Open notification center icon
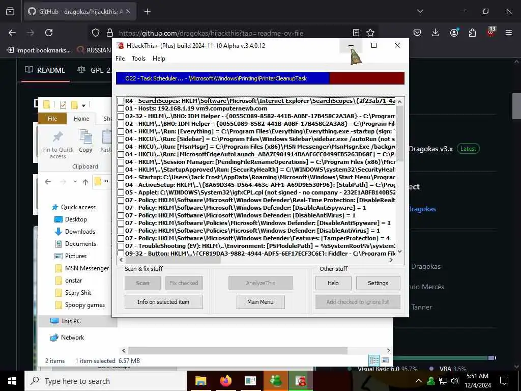Image resolution: width=521 pixels, height=391 pixels. click(504, 381)
